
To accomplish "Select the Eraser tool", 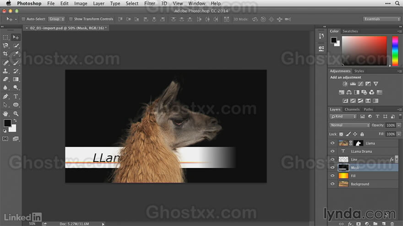I will coord(5,79).
